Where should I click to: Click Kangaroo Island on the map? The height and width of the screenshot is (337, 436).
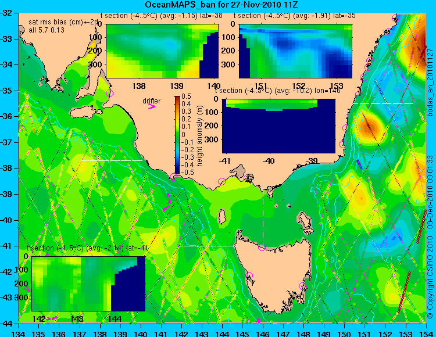coord(85,113)
